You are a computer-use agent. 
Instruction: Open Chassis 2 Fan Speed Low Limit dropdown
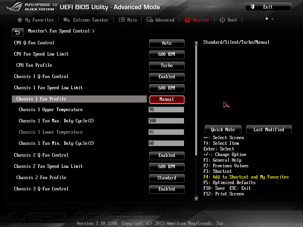pos(167,167)
